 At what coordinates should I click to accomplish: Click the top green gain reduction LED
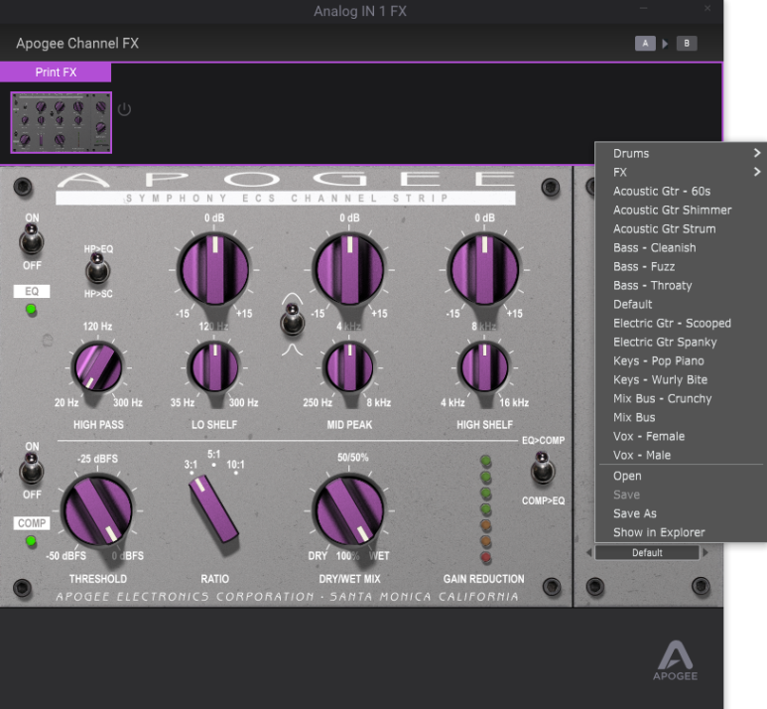coord(485,461)
